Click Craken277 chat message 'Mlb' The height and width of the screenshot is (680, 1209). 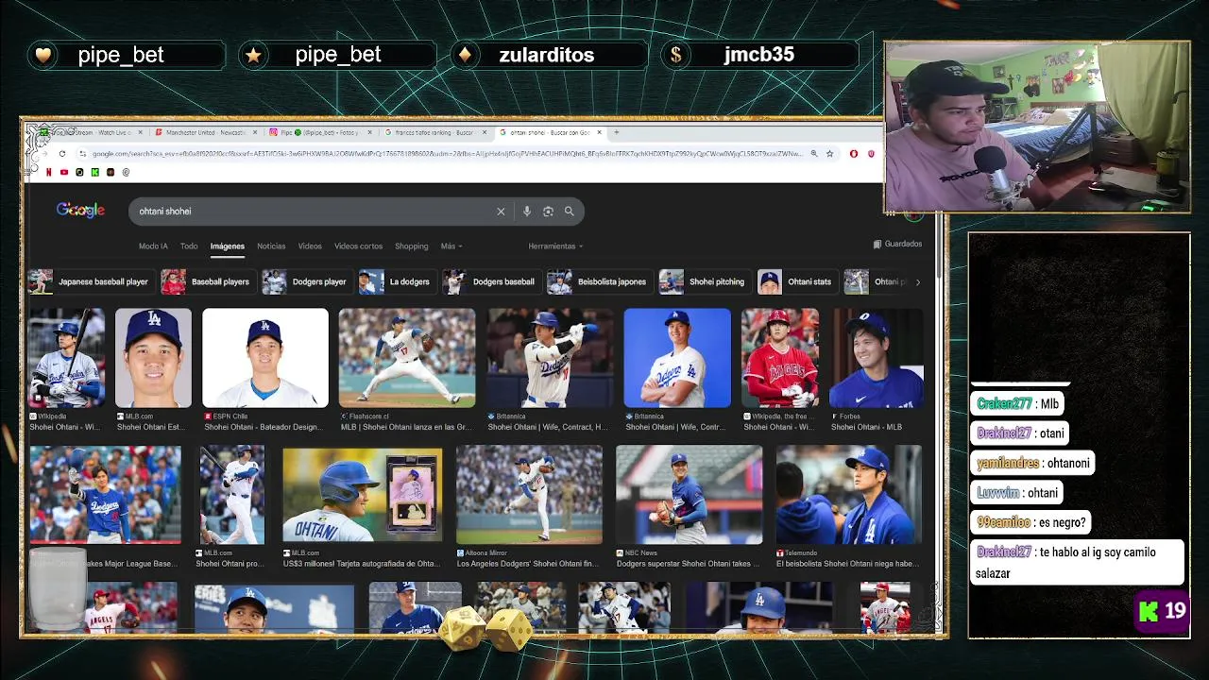tap(1018, 403)
